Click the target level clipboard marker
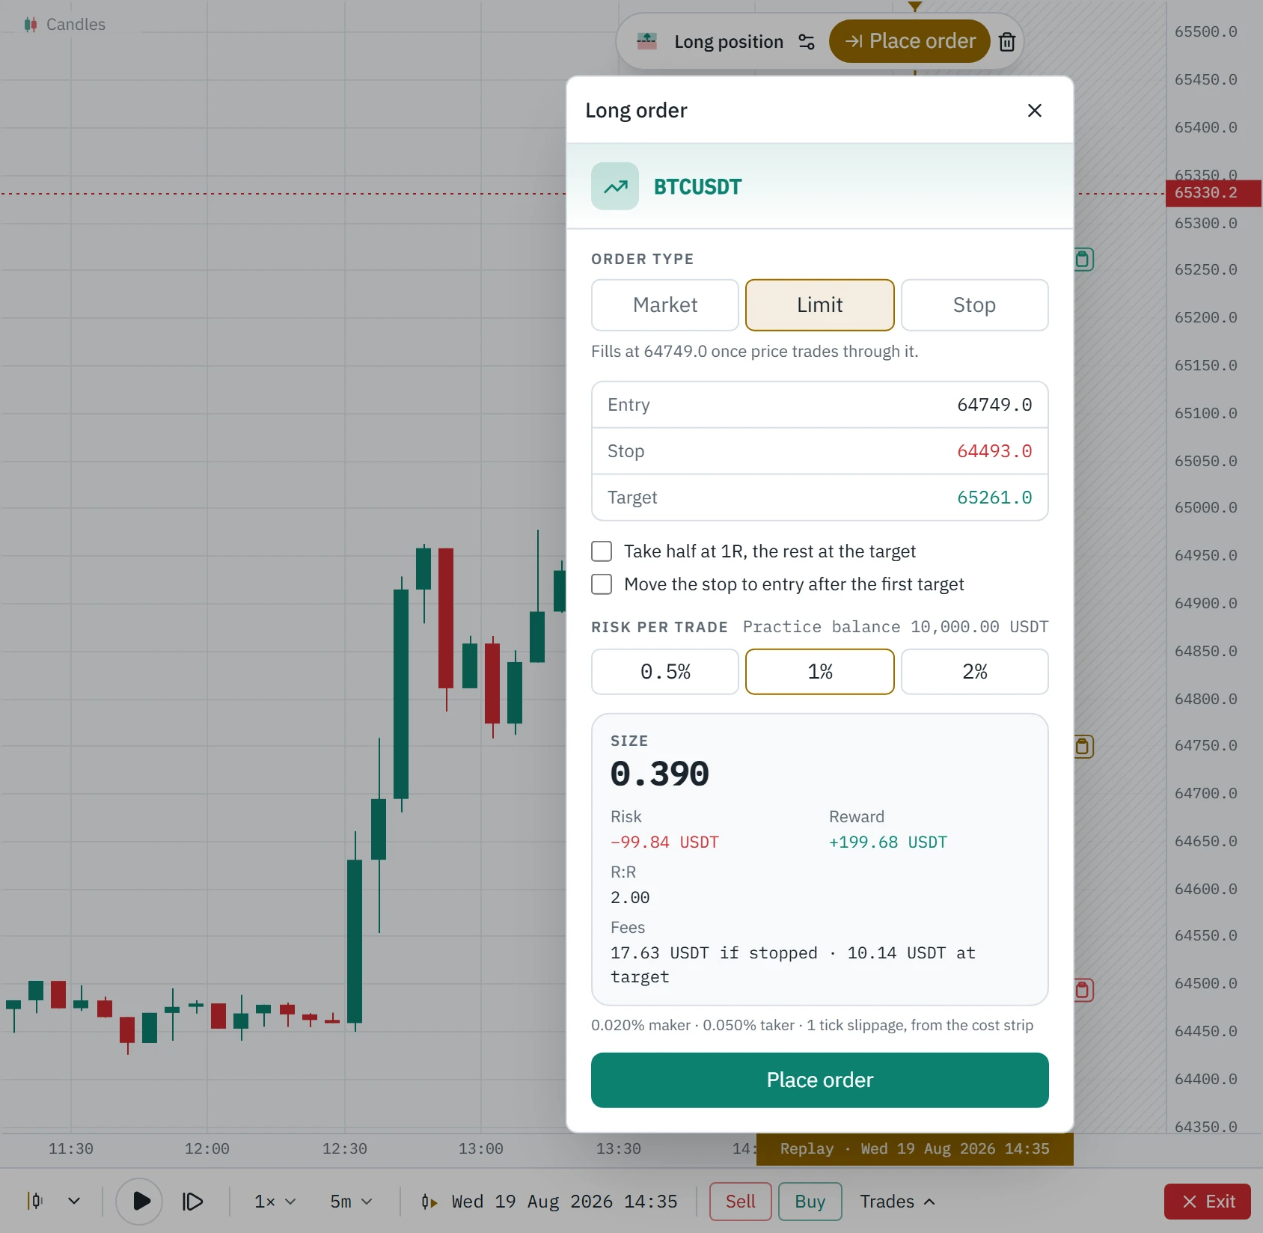Image resolution: width=1263 pixels, height=1233 pixels. coord(1083,260)
